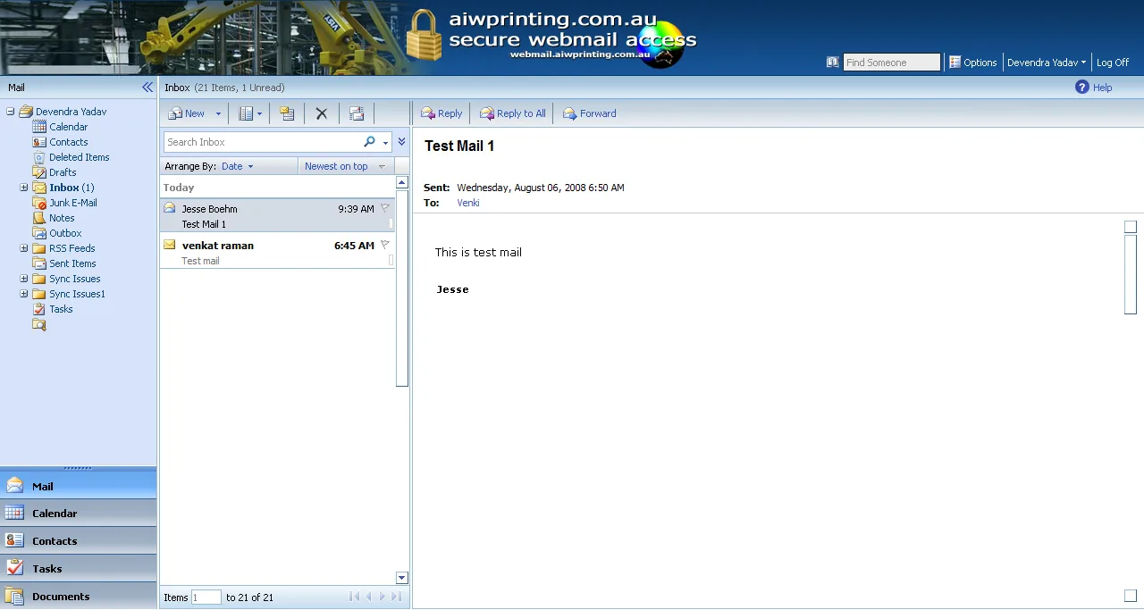The width and height of the screenshot is (1144, 610).
Task: Click the Venki recipient link
Action: (468, 203)
